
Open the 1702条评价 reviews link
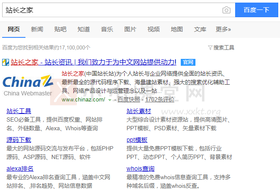coord(160,100)
